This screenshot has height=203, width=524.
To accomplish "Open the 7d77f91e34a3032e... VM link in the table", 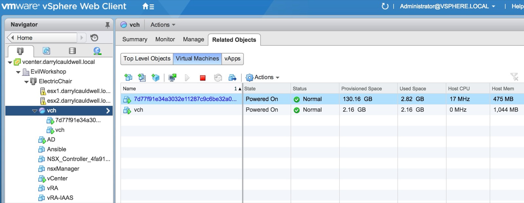I will tap(185, 99).
